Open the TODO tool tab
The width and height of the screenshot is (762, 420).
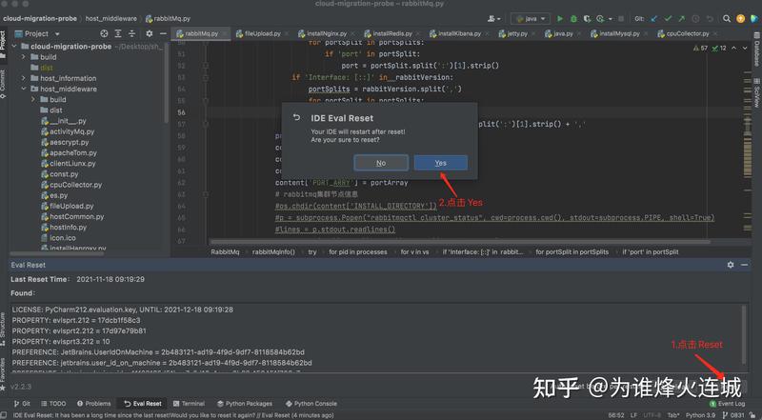[x=53, y=404]
